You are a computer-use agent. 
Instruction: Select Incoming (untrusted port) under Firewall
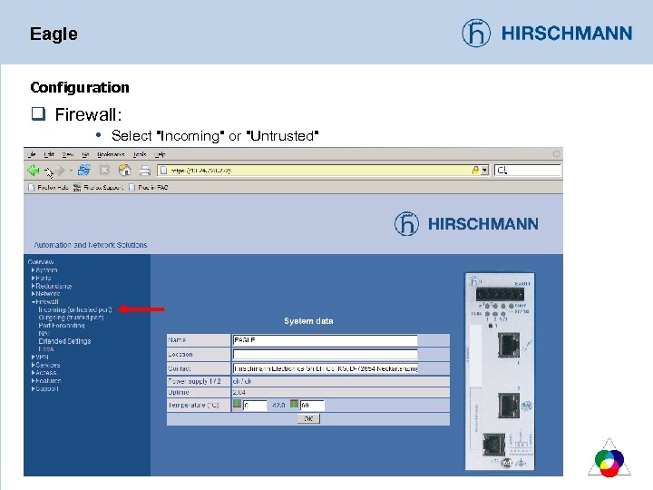point(75,309)
